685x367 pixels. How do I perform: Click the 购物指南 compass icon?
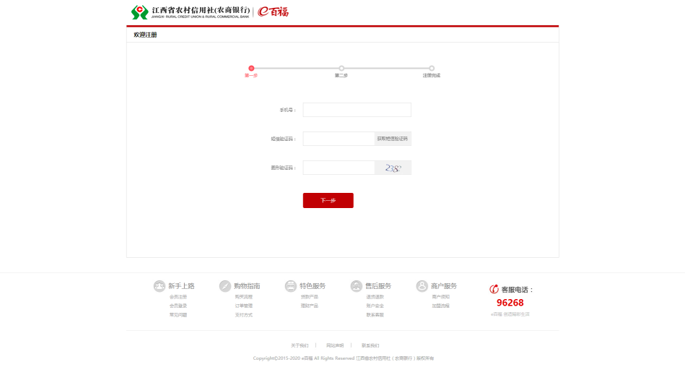225,286
